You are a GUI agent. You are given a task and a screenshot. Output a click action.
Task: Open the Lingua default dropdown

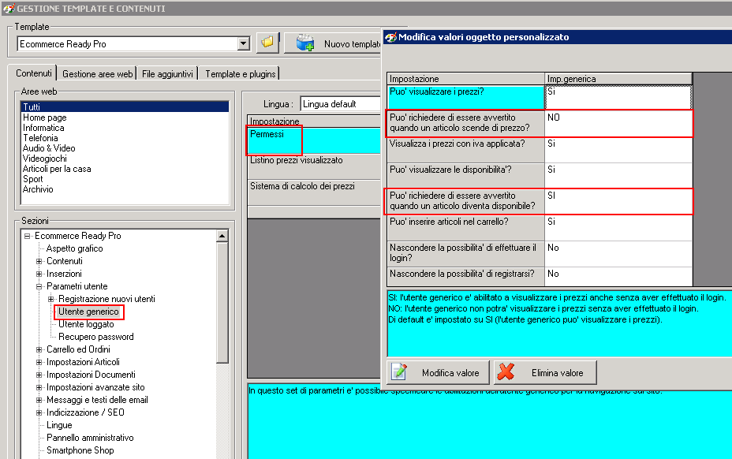coord(340,103)
